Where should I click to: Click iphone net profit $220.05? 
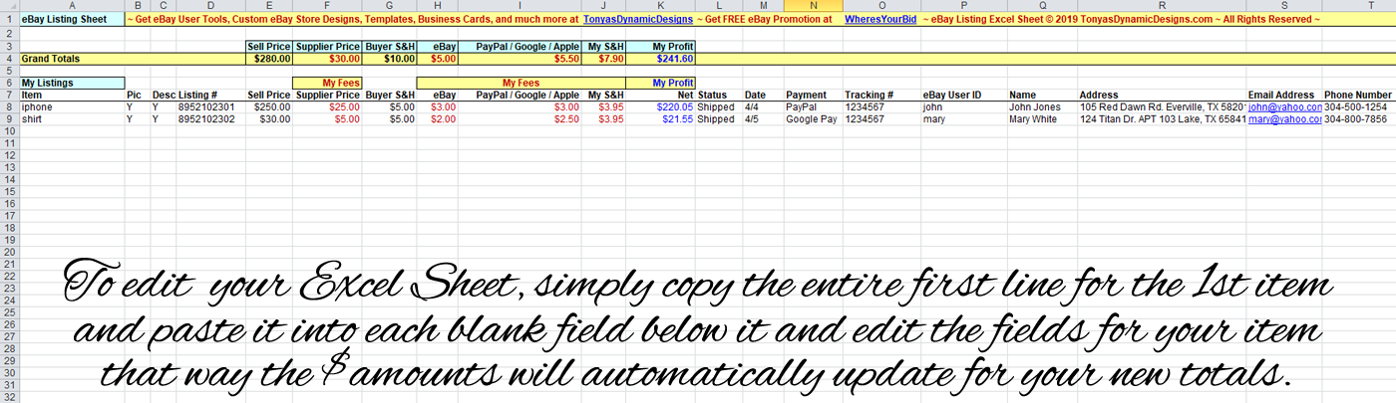tap(660, 106)
